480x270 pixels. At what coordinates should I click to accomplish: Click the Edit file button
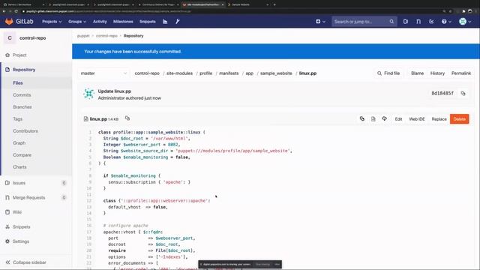[398, 119]
